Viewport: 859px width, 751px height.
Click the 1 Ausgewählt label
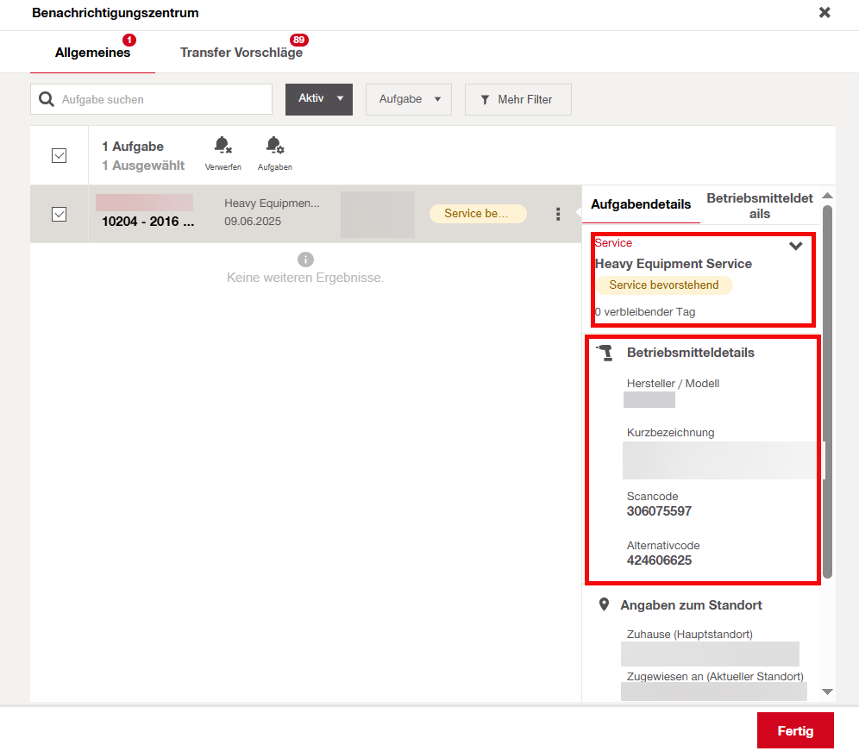[143, 165]
